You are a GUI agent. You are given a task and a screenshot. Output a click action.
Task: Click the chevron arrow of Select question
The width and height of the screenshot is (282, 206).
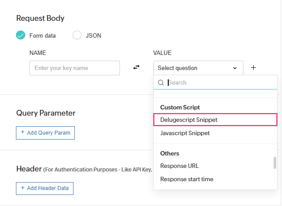click(235, 68)
